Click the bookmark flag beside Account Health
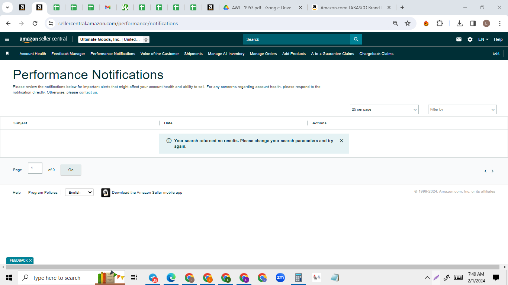 pyautogui.click(x=7, y=53)
